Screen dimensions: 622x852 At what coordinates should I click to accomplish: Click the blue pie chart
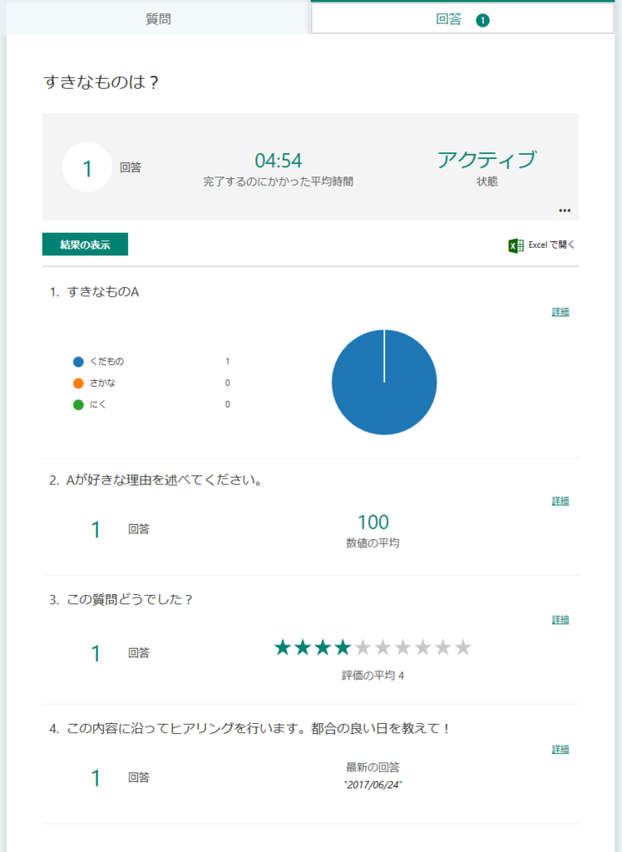384,382
